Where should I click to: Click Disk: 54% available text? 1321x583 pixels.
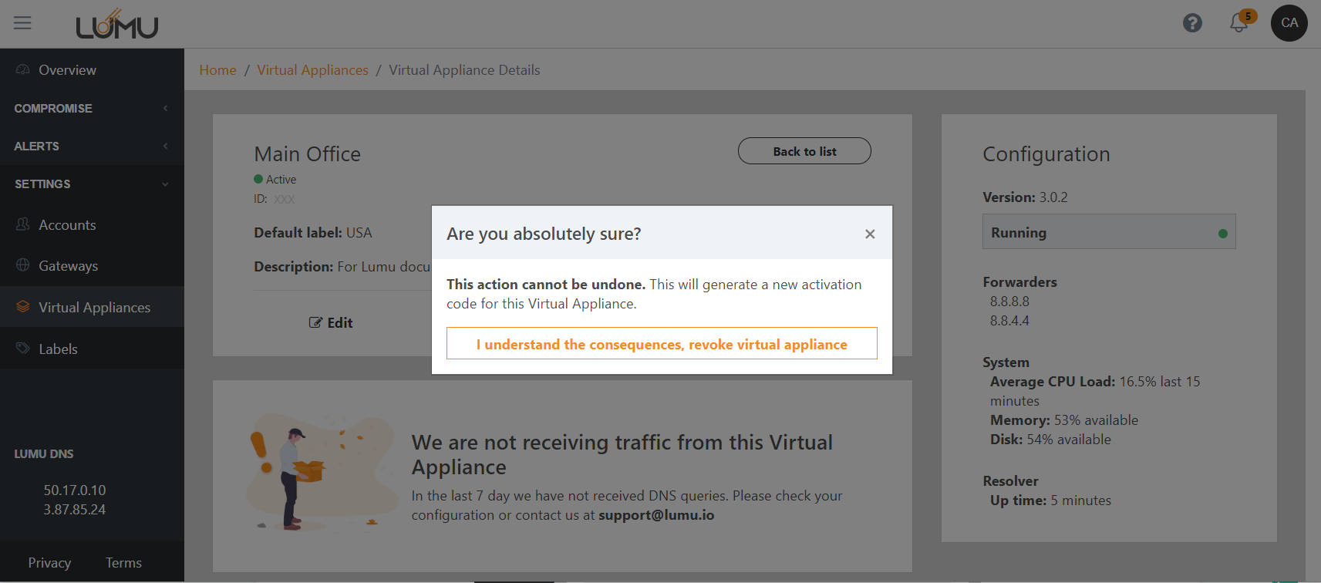coord(1050,440)
